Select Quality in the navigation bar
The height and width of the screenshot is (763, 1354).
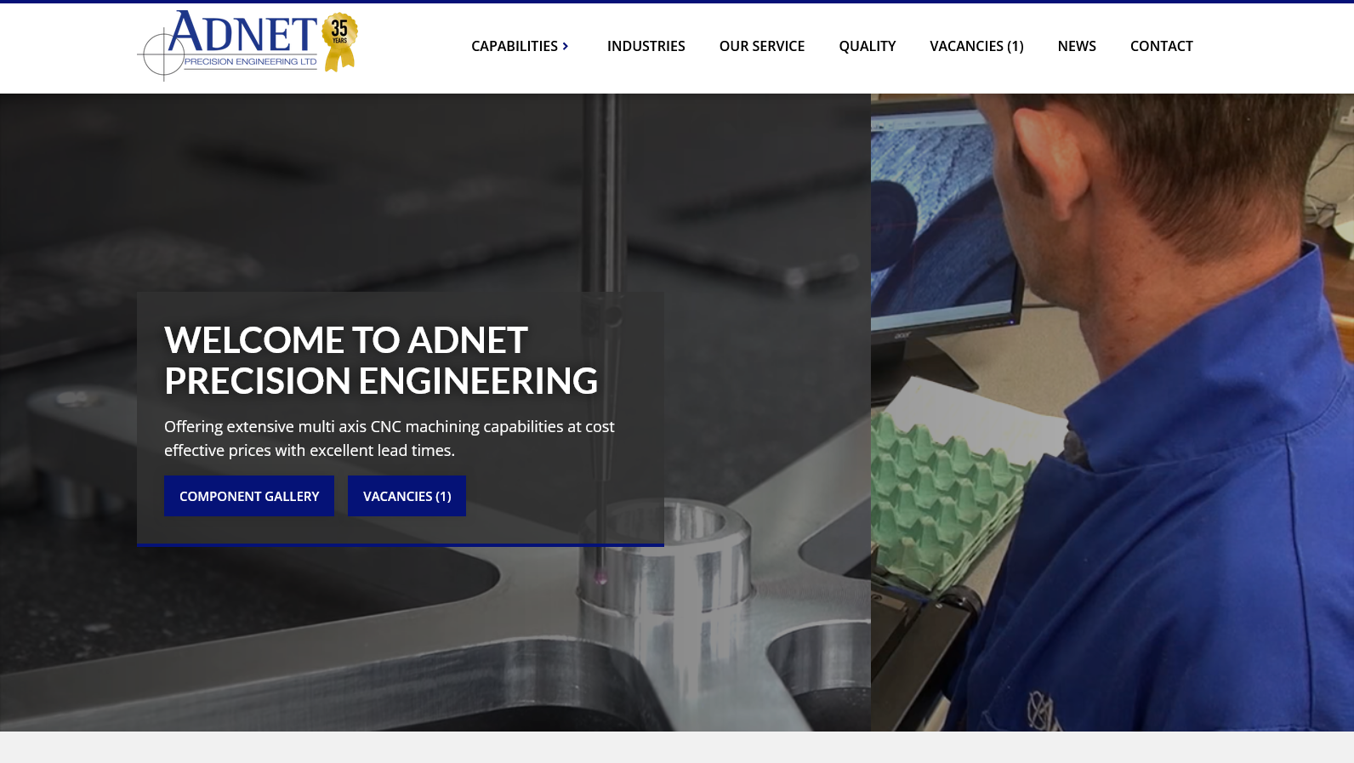(867, 46)
